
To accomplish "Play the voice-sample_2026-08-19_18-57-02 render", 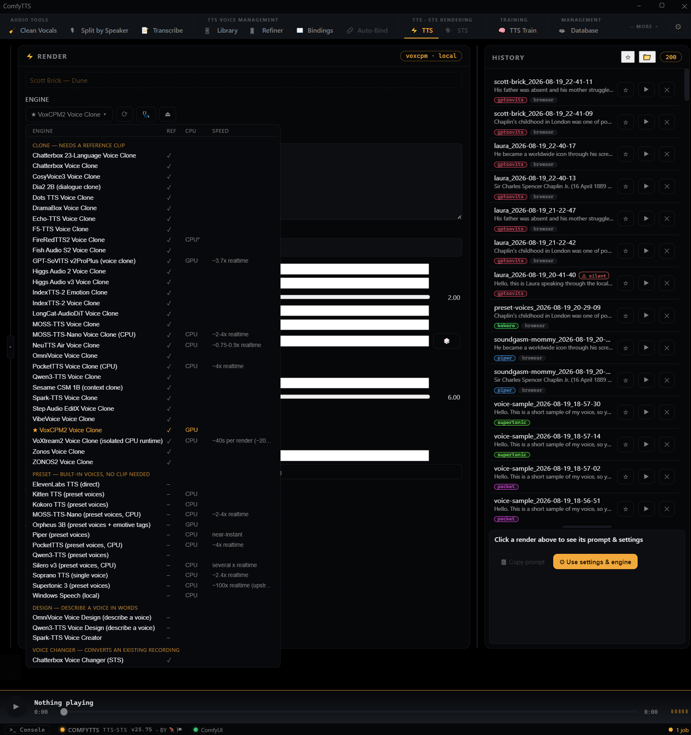I will click(x=646, y=477).
